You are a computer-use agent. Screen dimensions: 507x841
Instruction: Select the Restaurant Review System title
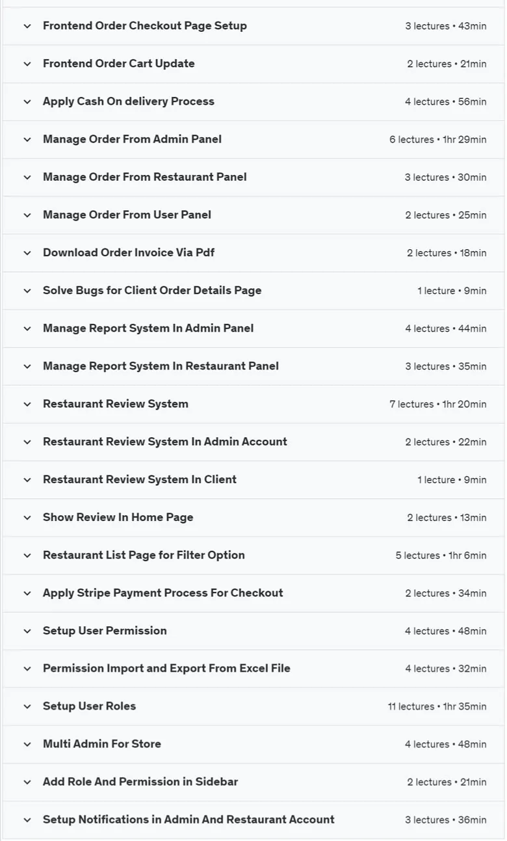point(116,404)
